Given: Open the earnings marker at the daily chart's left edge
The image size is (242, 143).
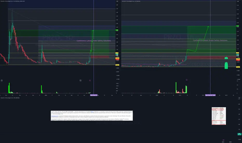Looking at the screenshot, I should coord(2,80).
